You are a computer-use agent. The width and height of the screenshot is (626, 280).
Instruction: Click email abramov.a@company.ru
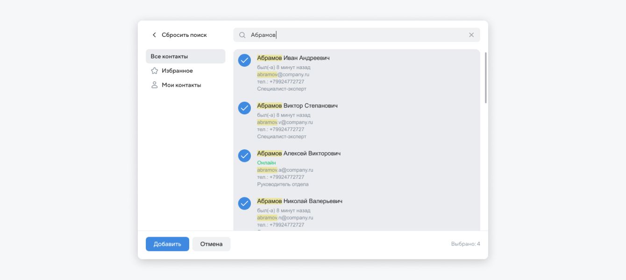tap(285, 170)
